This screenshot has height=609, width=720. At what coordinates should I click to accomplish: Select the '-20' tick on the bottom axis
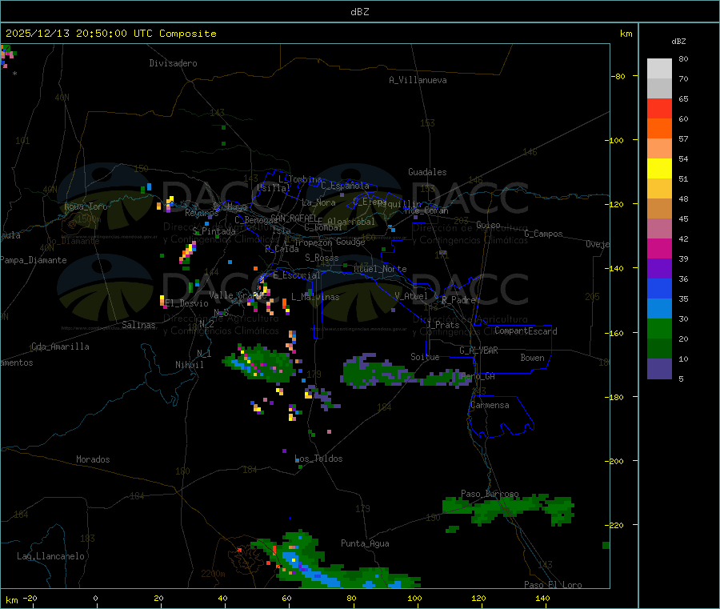[x=30, y=599]
